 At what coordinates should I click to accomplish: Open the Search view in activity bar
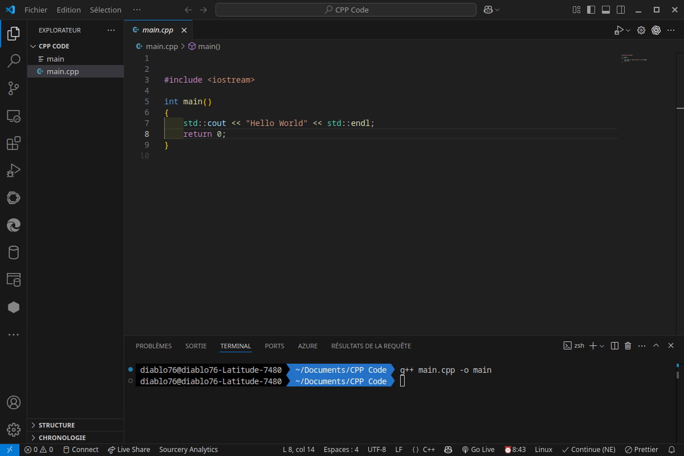click(x=14, y=61)
